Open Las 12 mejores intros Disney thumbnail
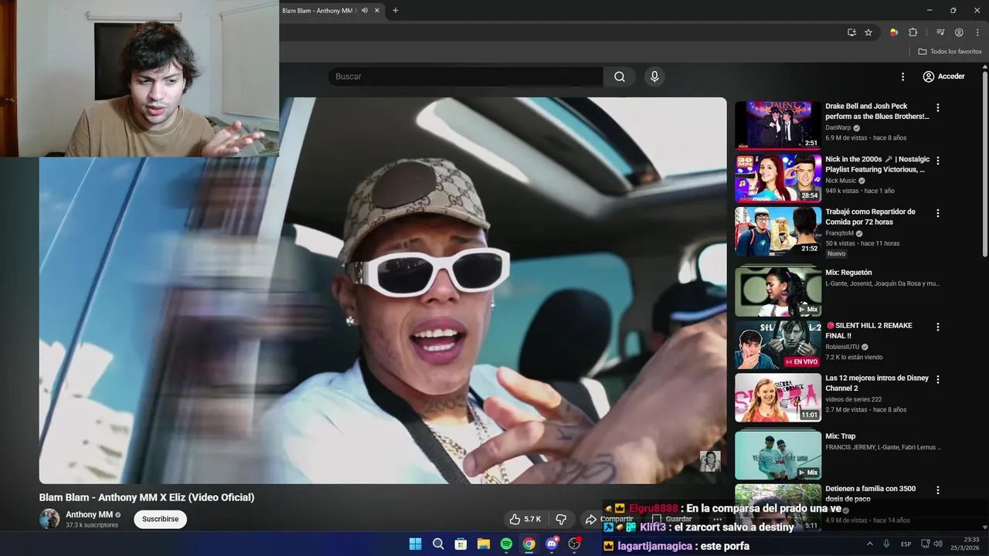 coord(778,397)
